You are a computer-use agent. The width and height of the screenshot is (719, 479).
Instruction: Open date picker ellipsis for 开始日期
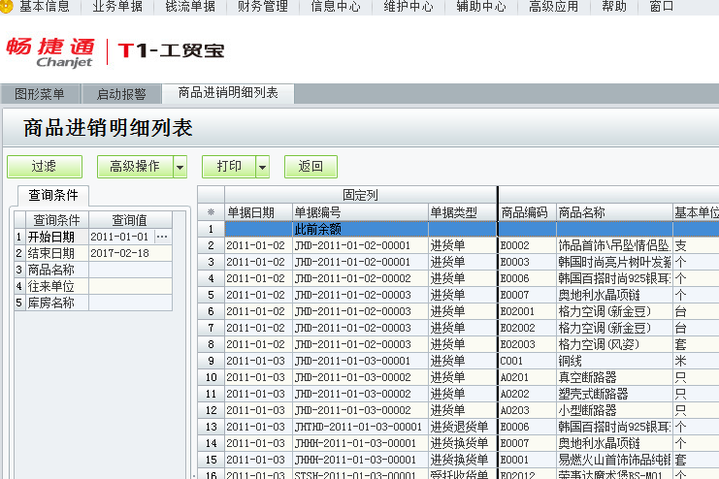click(162, 237)
